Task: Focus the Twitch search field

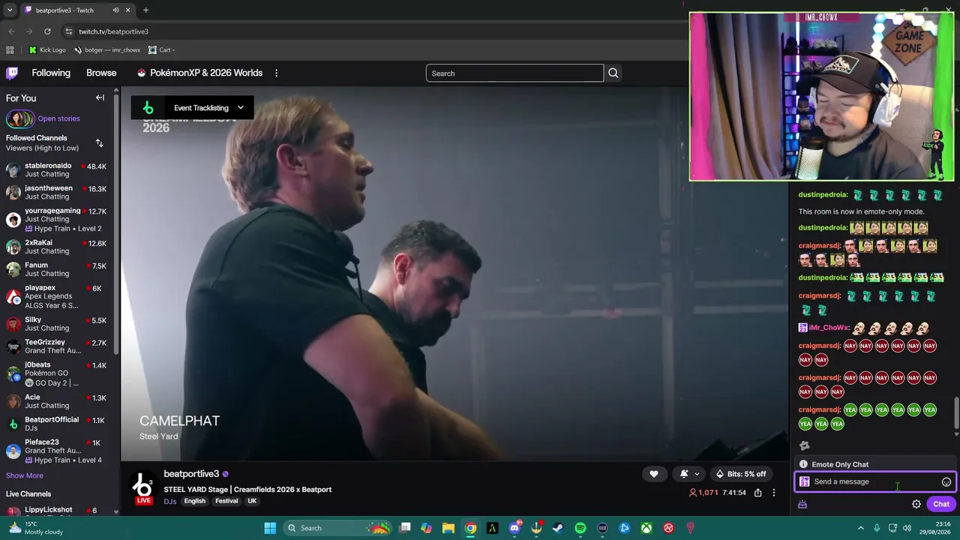Action: 514,73
